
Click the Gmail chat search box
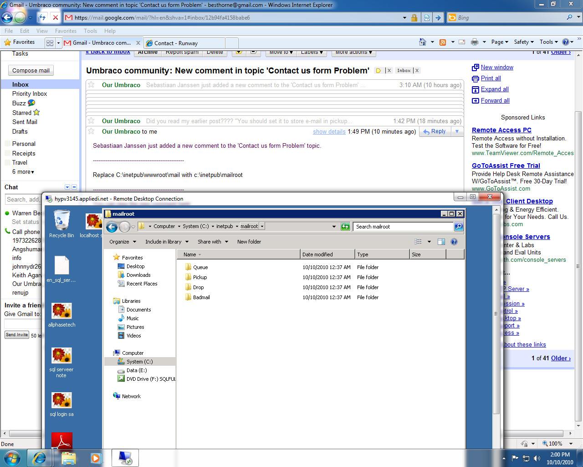(23, 199)
